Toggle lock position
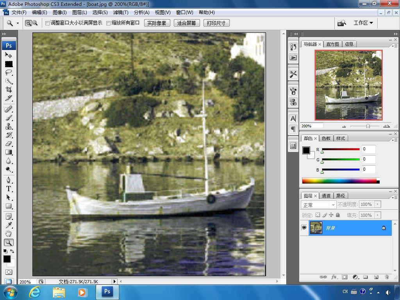 click(331, 215)
